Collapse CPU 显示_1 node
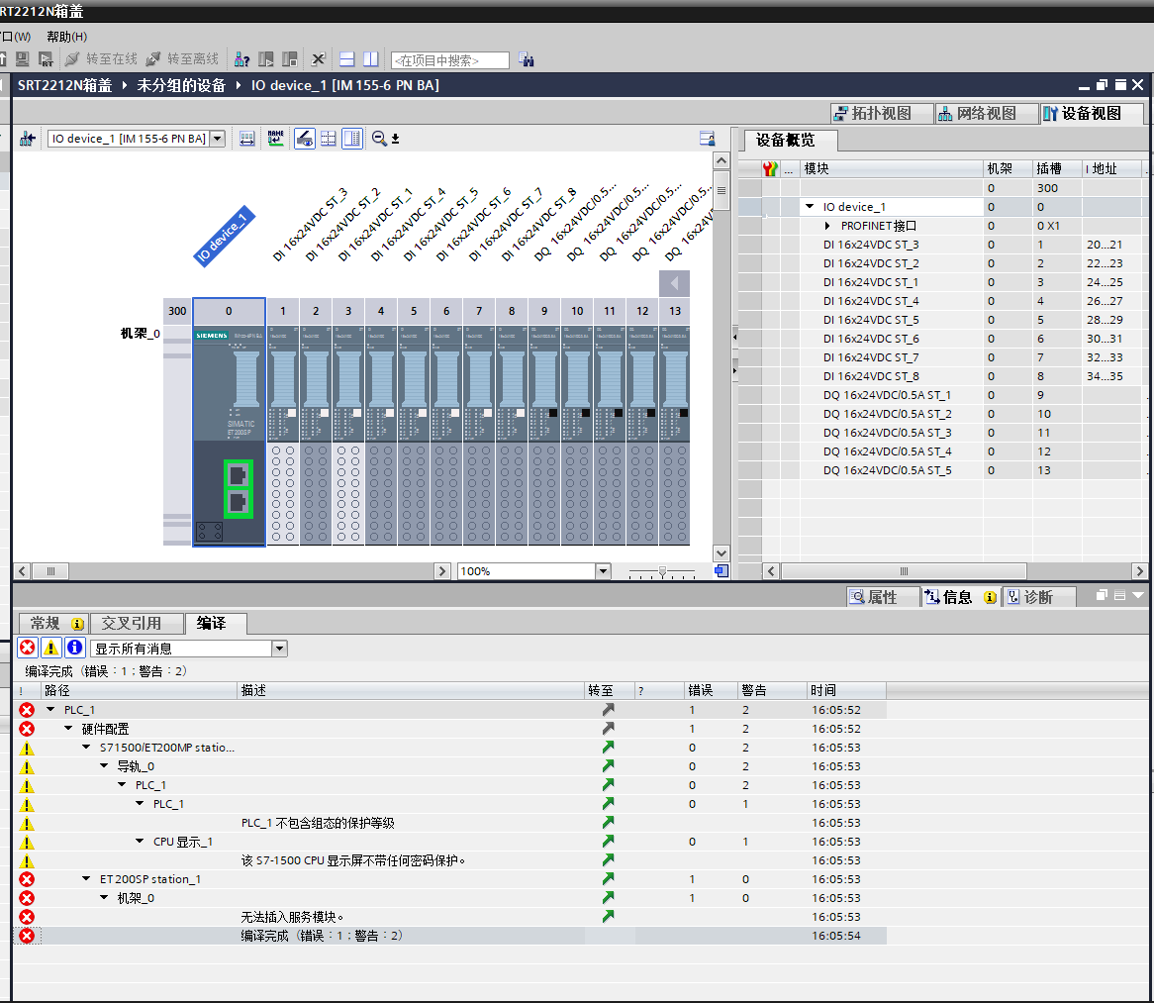The width and height of the screenshot is (1154, 1003). pos(140,842)
